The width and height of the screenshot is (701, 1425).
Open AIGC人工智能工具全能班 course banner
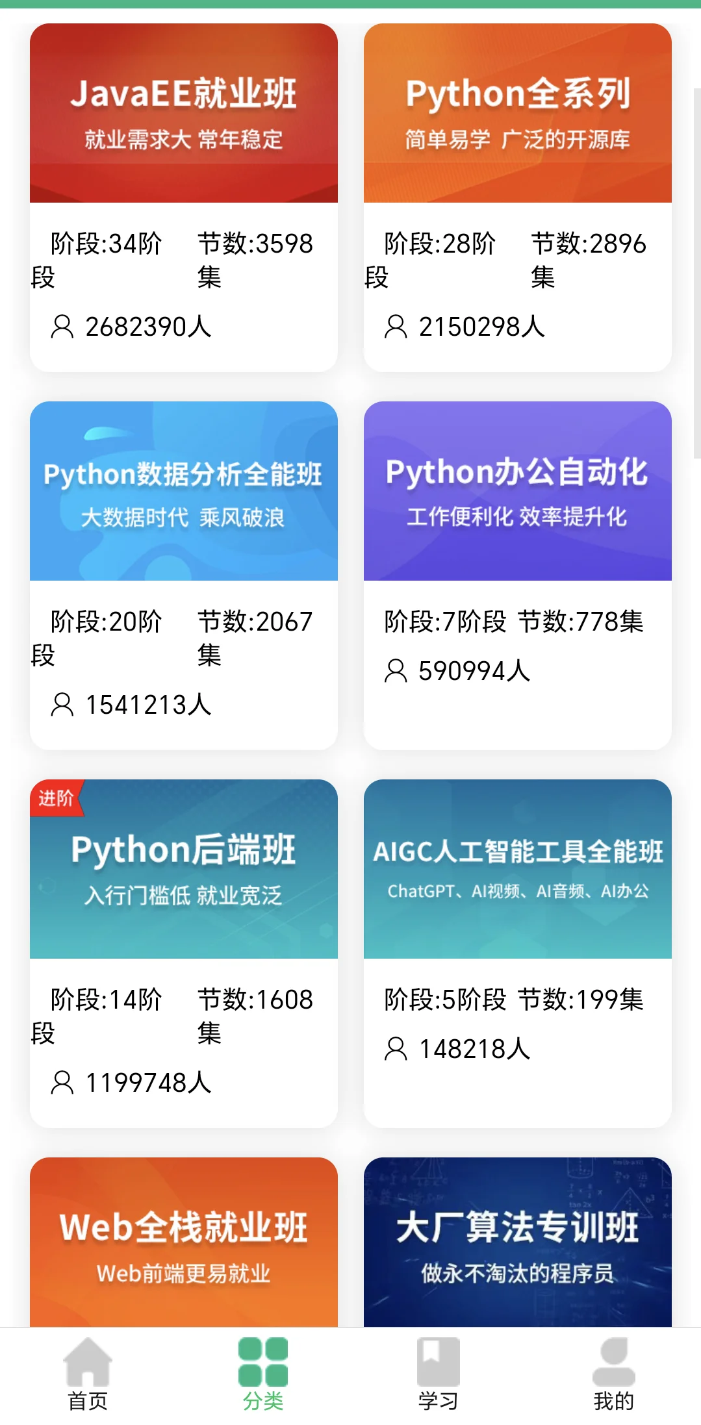(x=518, y=869)
